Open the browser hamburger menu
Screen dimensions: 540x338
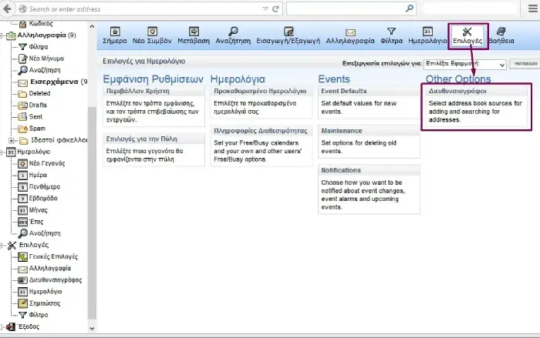(533, 8)
